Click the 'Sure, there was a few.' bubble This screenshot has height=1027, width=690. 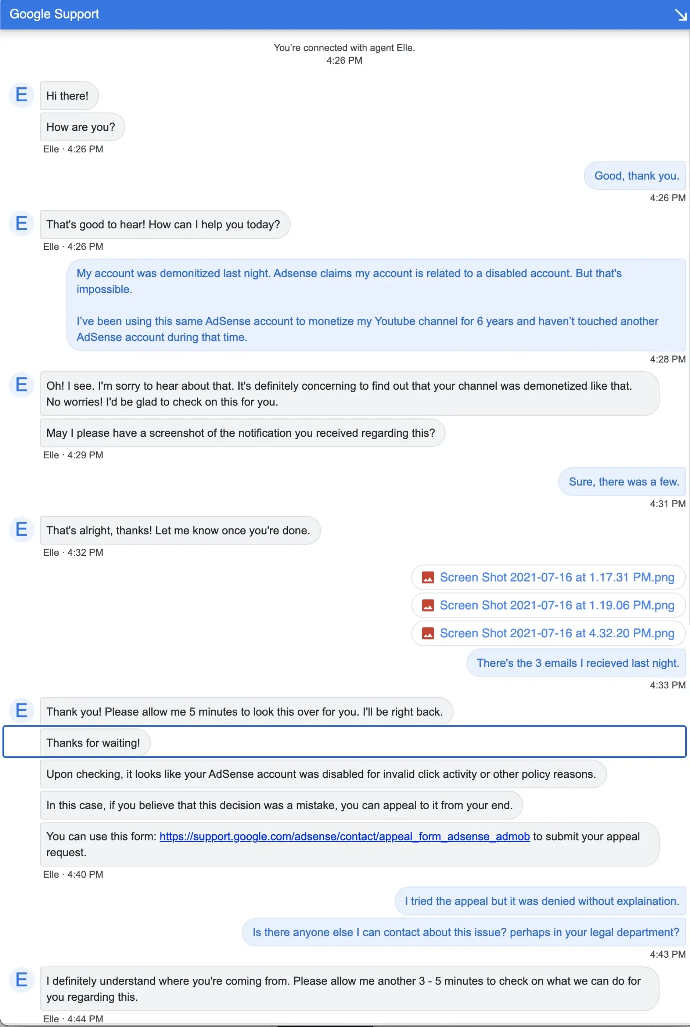[x=622, y=482]
